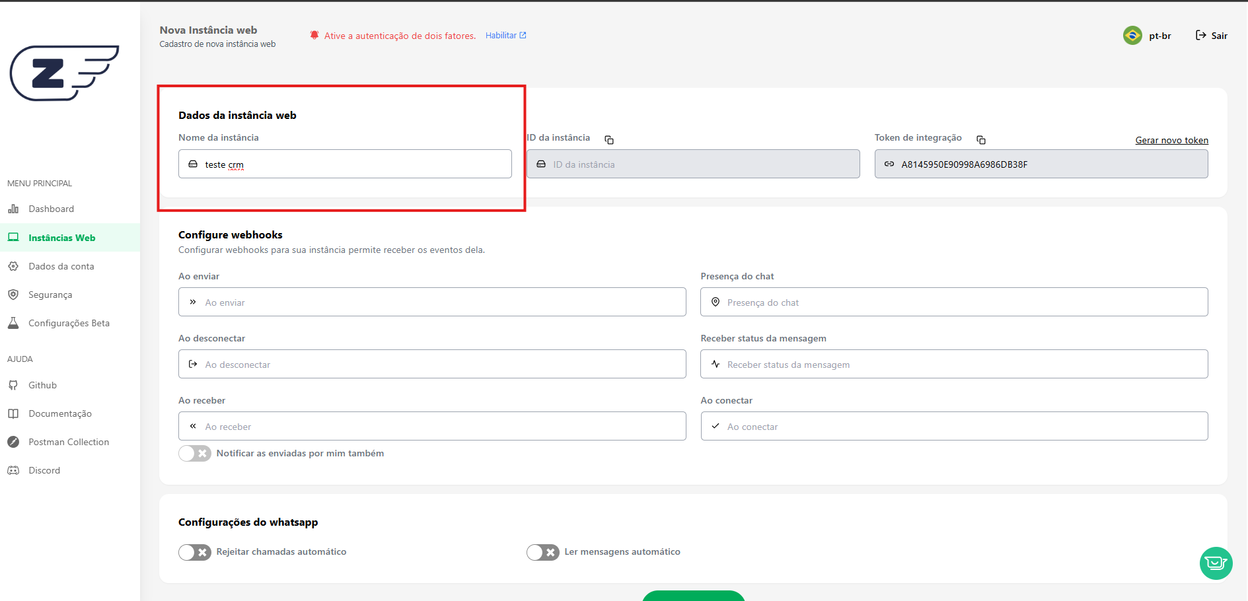Click the Sair logout arrow icon
1248x601 pixels.
click(x=1201, y=35)
